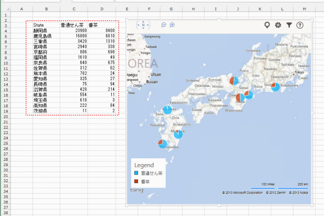
Task: Select row 4 header
Action: [6, 30]
